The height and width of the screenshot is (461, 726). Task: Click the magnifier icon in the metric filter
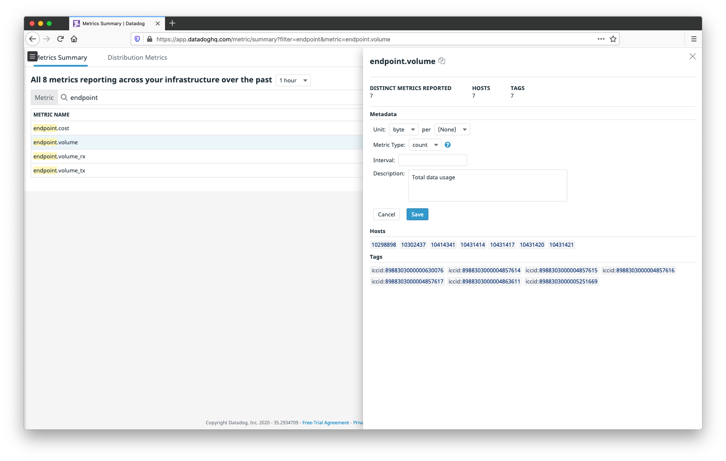(x=63, y=97)
